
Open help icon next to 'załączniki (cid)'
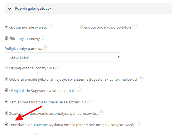91,101
